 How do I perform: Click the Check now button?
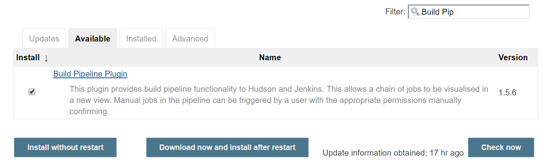501,147
